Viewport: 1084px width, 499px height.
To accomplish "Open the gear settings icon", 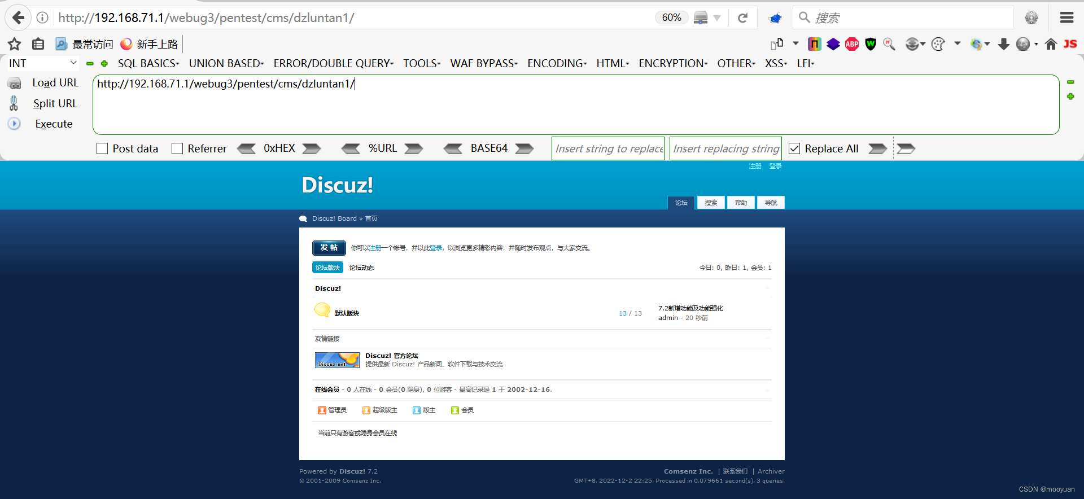I will click(x=1031, y=17).
